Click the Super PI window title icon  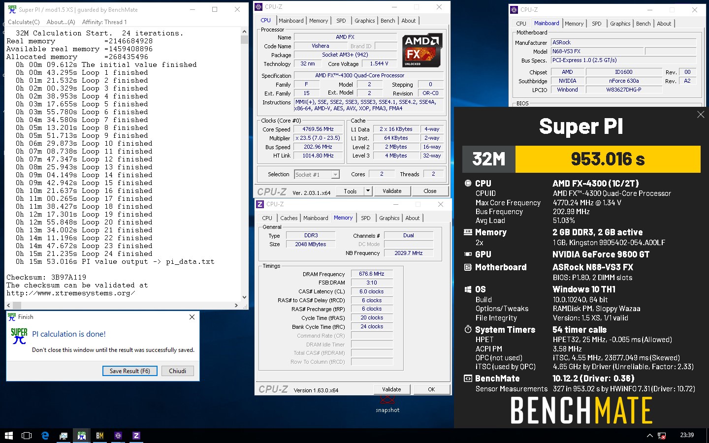click(x=12, y=9)
